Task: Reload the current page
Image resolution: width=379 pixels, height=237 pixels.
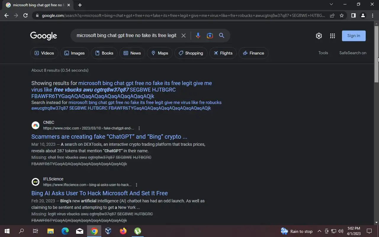Action: pyautogui.click(x=25, y=15)
